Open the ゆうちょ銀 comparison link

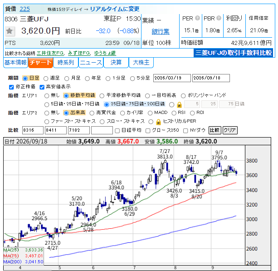click(105, 53)
